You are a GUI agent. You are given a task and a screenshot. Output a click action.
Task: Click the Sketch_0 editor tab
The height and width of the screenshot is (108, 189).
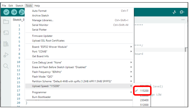18,20
